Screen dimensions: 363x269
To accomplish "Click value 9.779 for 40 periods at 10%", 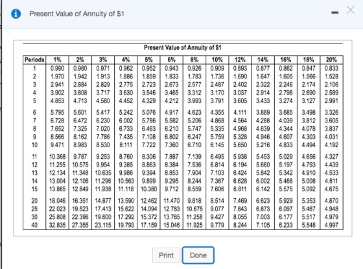I will point(217,225).
